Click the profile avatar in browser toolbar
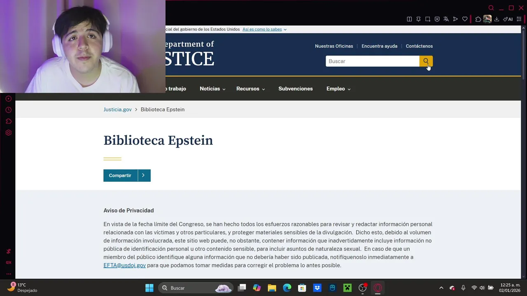Viewport: 527px width, 296px height. (x=487, y=19)
